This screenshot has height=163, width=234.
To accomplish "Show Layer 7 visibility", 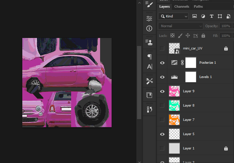I will pos(162,120).
